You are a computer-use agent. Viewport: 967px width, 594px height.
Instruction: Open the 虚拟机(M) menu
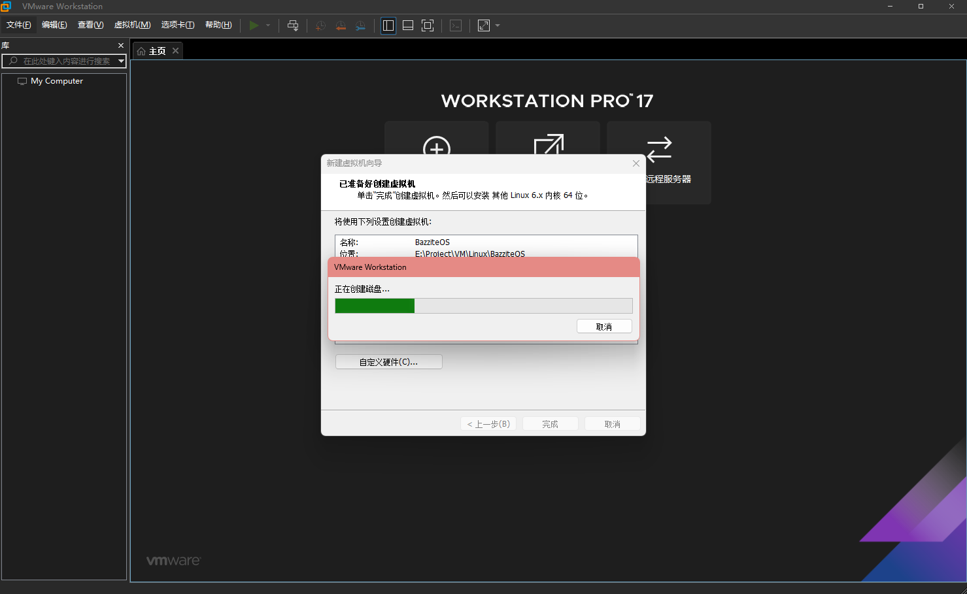(132, 25)
